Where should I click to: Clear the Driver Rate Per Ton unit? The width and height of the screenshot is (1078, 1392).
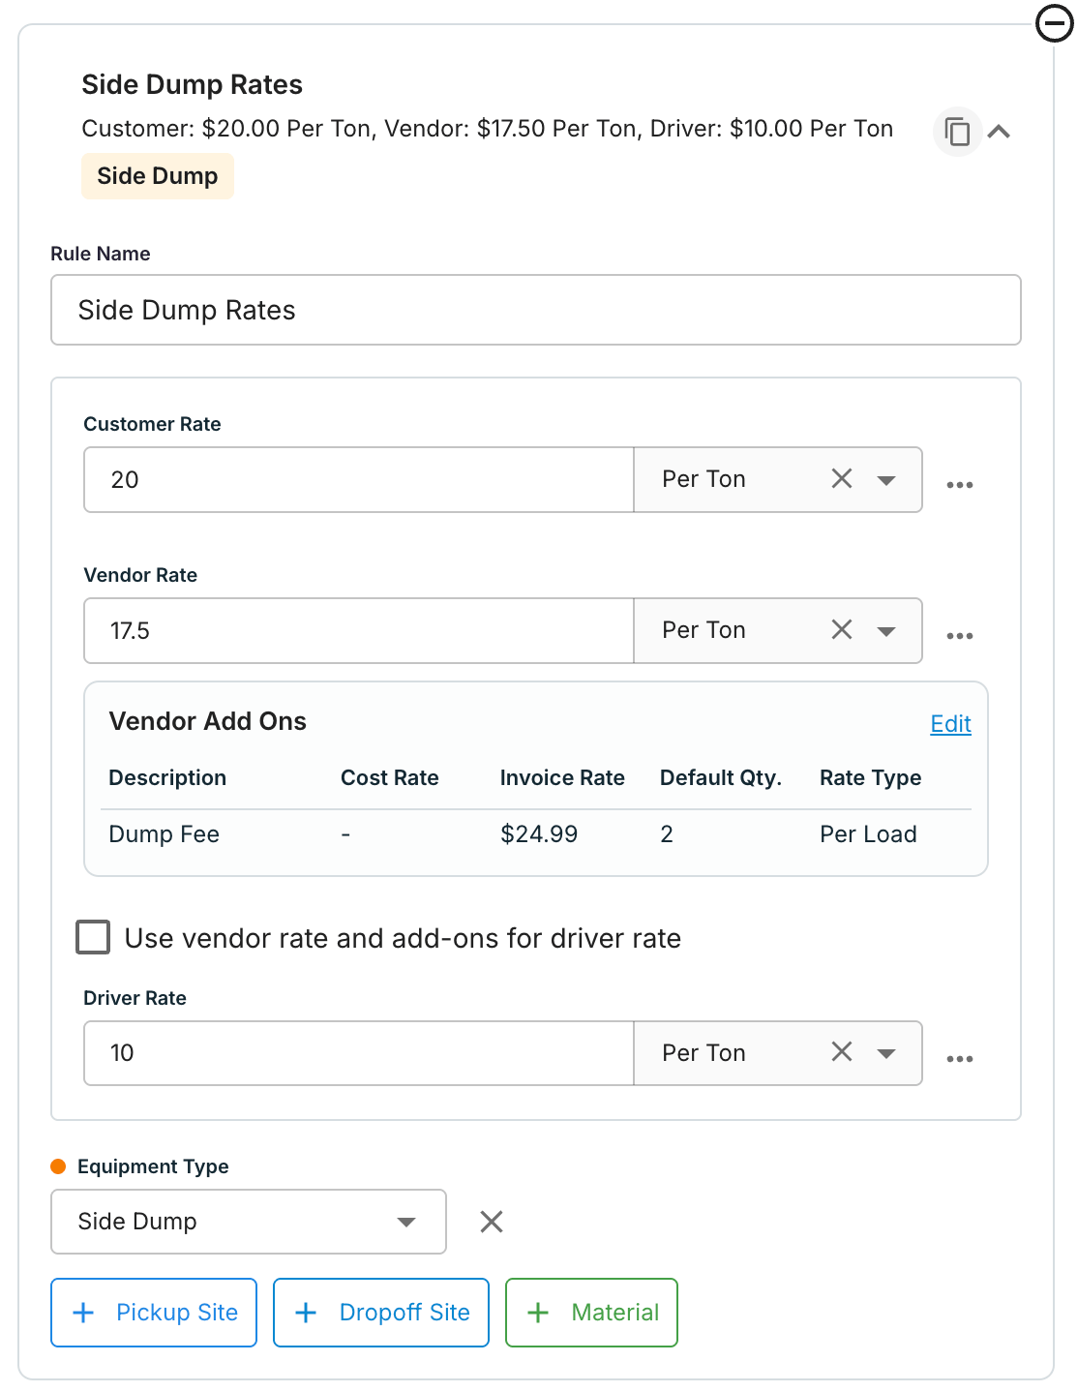842,1052
